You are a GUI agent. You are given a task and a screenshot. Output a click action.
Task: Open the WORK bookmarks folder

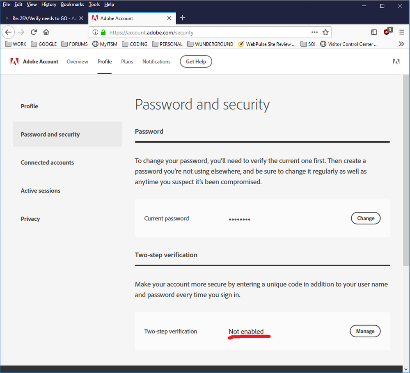[x=15, y=44]
